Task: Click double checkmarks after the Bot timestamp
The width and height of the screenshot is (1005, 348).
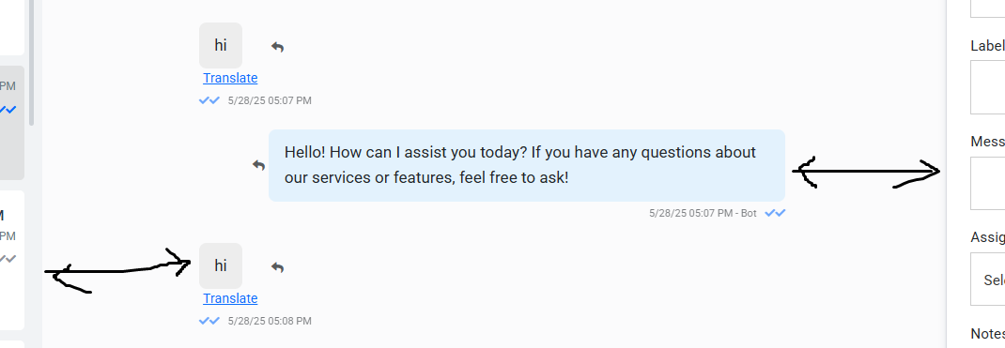Action: (776, 213)
